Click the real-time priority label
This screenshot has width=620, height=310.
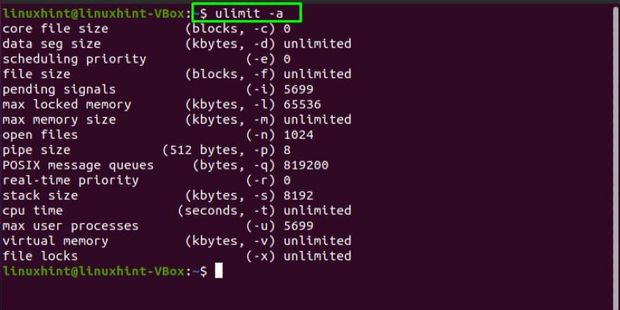[71, 180]
